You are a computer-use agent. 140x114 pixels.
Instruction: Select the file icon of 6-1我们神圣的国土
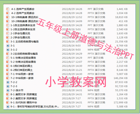tap(8, 66)
